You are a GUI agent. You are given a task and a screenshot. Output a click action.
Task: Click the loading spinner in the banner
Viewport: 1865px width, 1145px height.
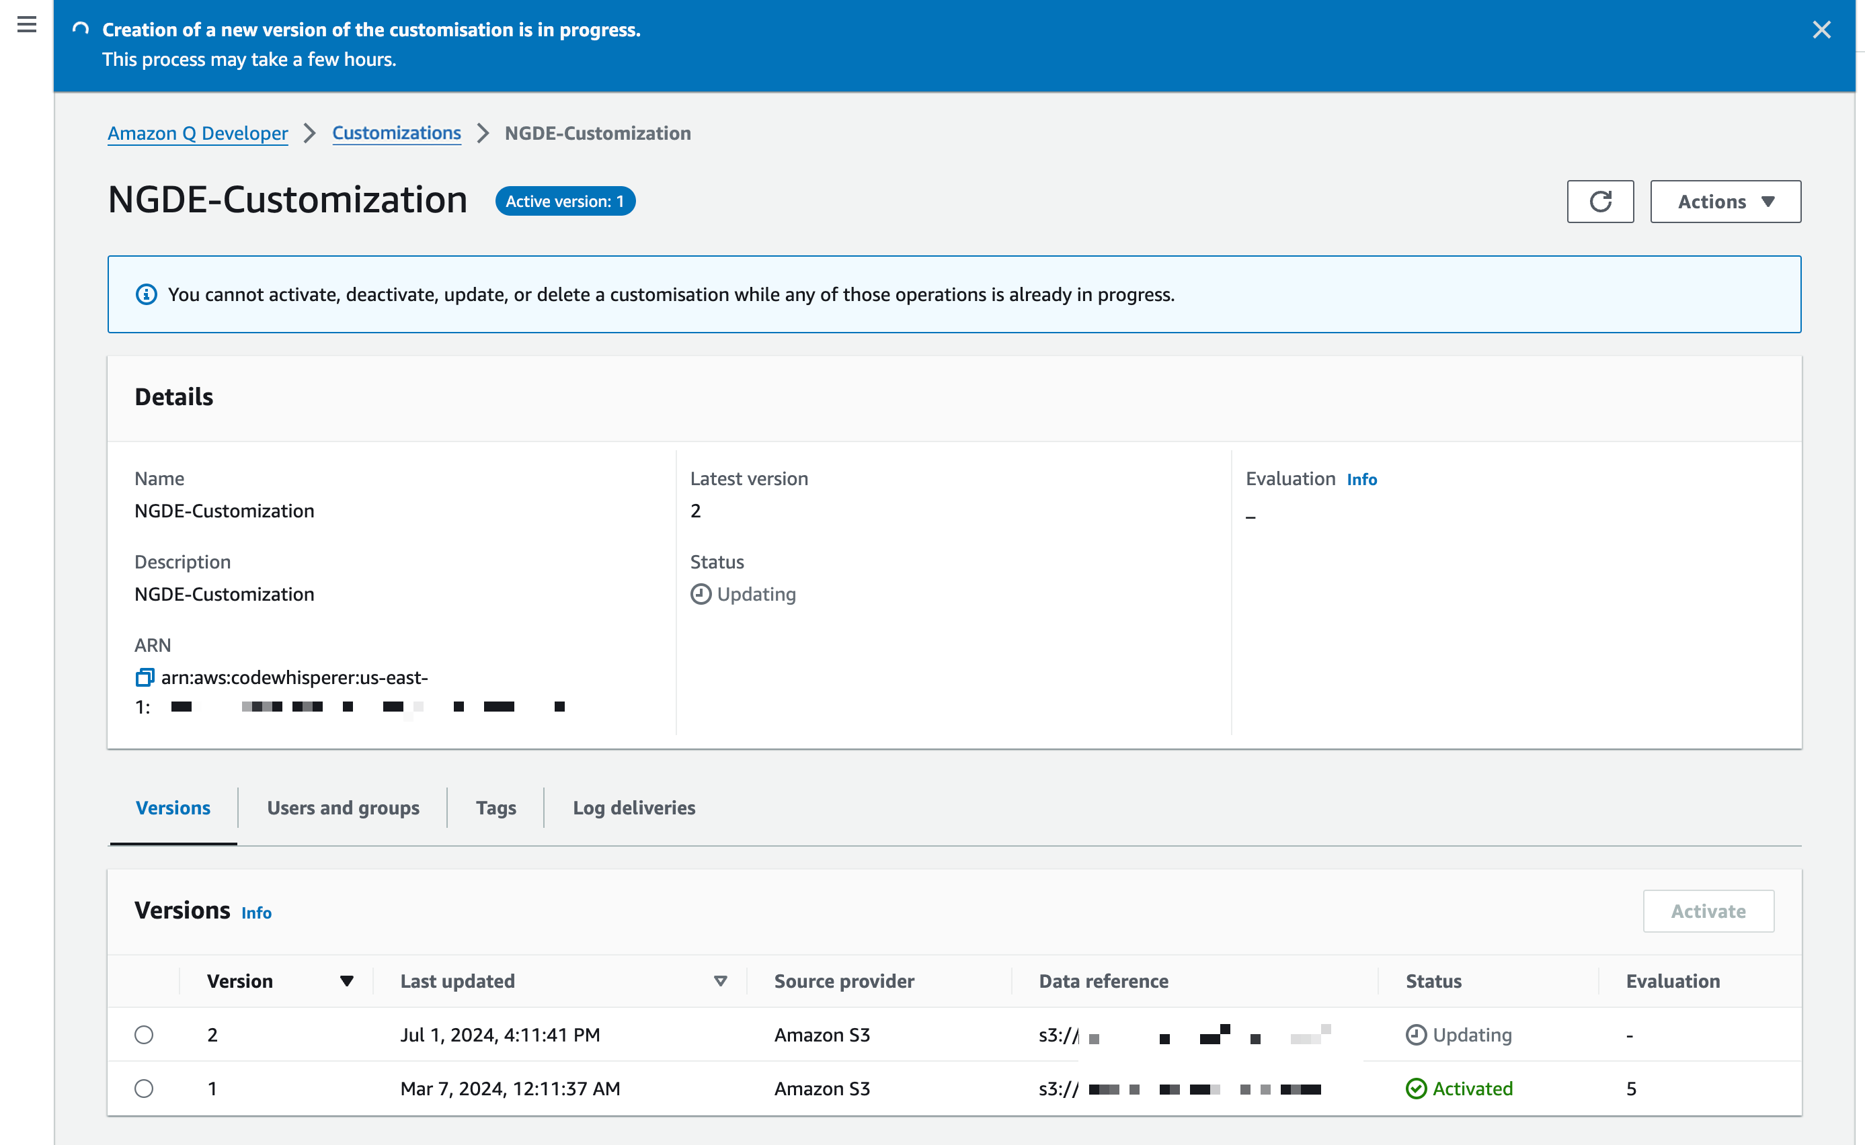[x=80, y=30]
